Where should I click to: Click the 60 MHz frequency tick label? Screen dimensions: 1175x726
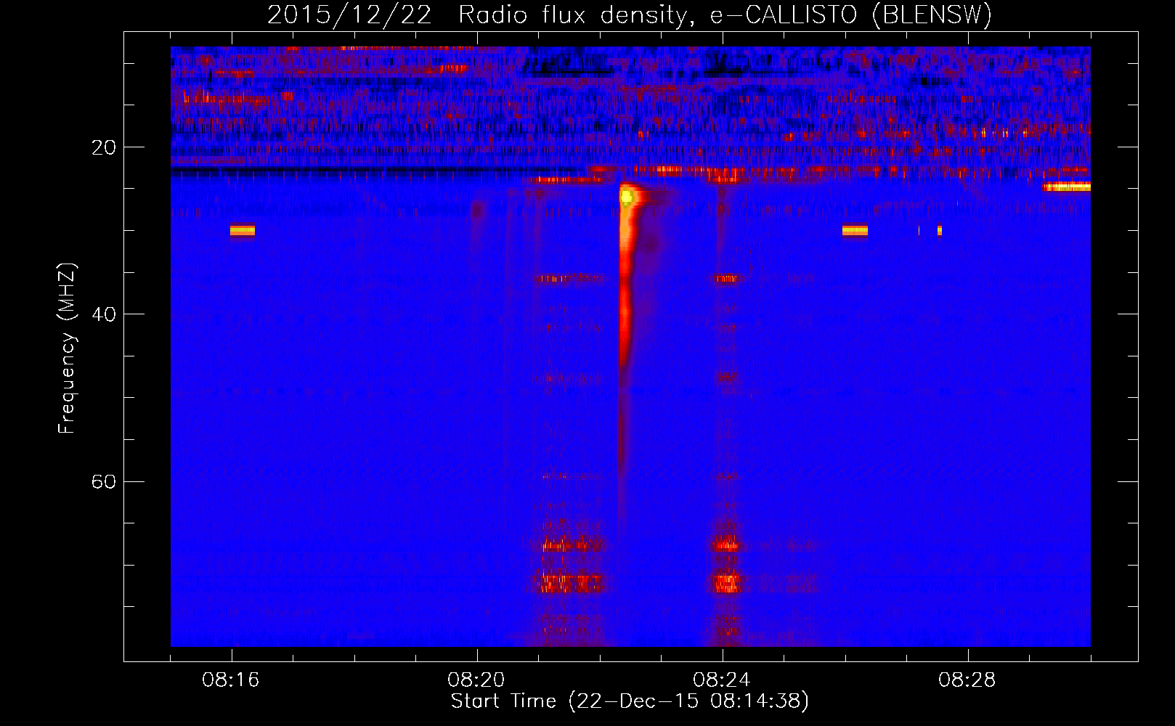coord(104,481)
